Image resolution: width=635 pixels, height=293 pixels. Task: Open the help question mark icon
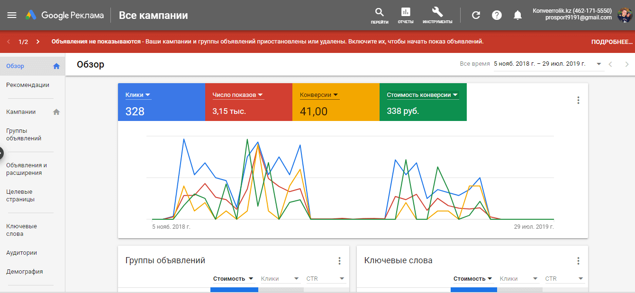pos(497,15)
